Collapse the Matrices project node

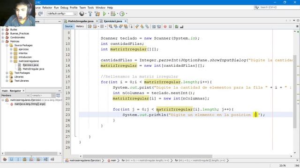click(3, 42)
